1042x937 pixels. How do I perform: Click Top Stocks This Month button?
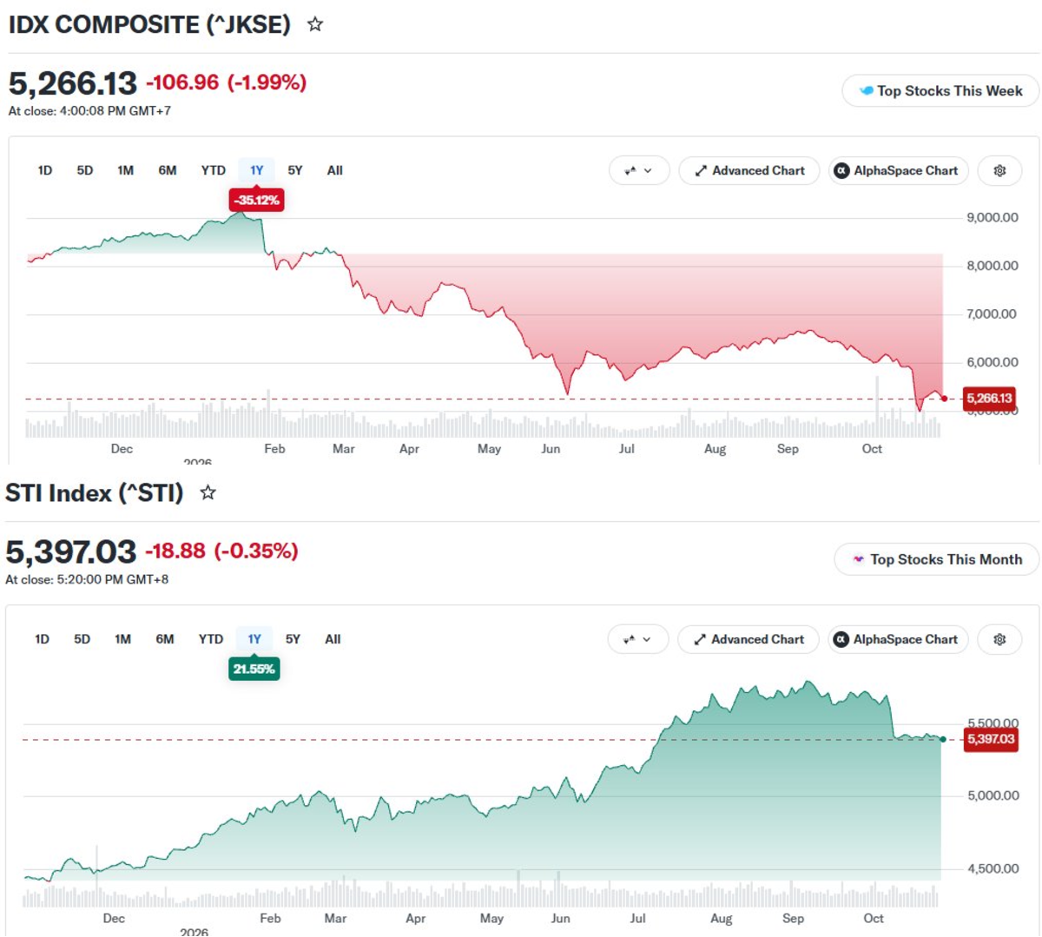pos(936,559)
